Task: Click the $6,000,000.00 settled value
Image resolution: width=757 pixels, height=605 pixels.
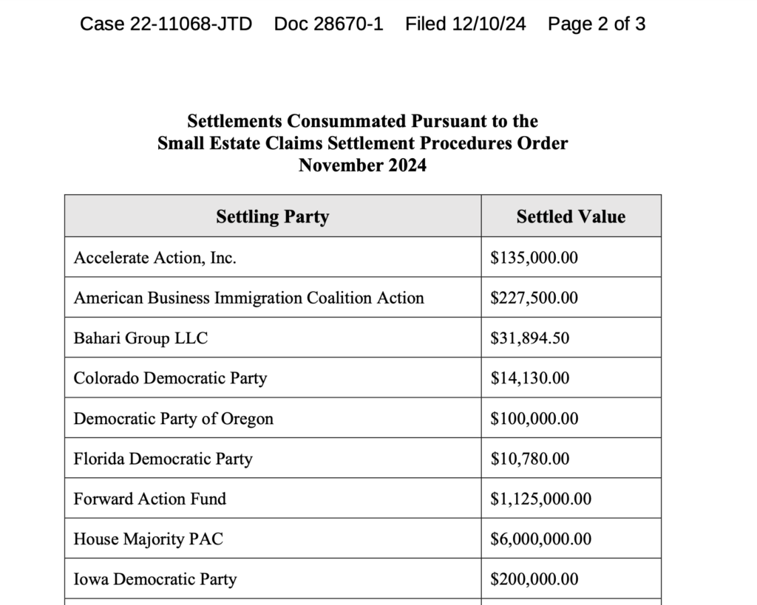Action: (x=540, y=539)
